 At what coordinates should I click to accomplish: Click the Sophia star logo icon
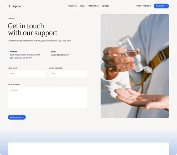click(x=9, y=6)
